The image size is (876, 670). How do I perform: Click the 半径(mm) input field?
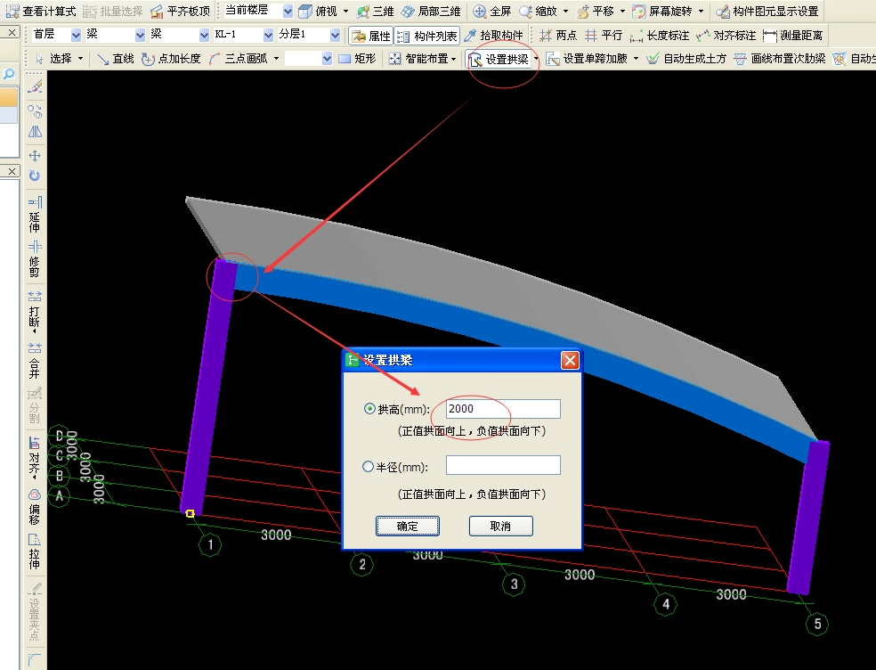point(503,465)
